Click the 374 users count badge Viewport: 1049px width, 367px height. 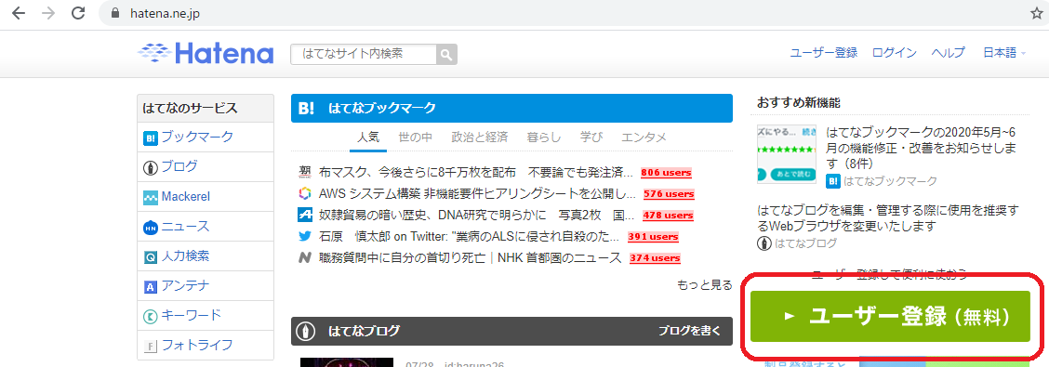tap(655, 258)
